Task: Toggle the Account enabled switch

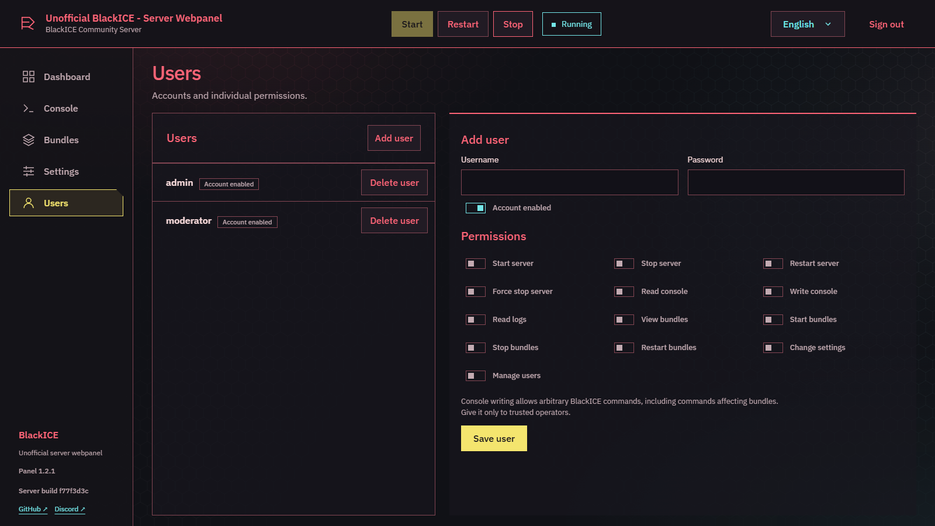Action: point(476,208)
